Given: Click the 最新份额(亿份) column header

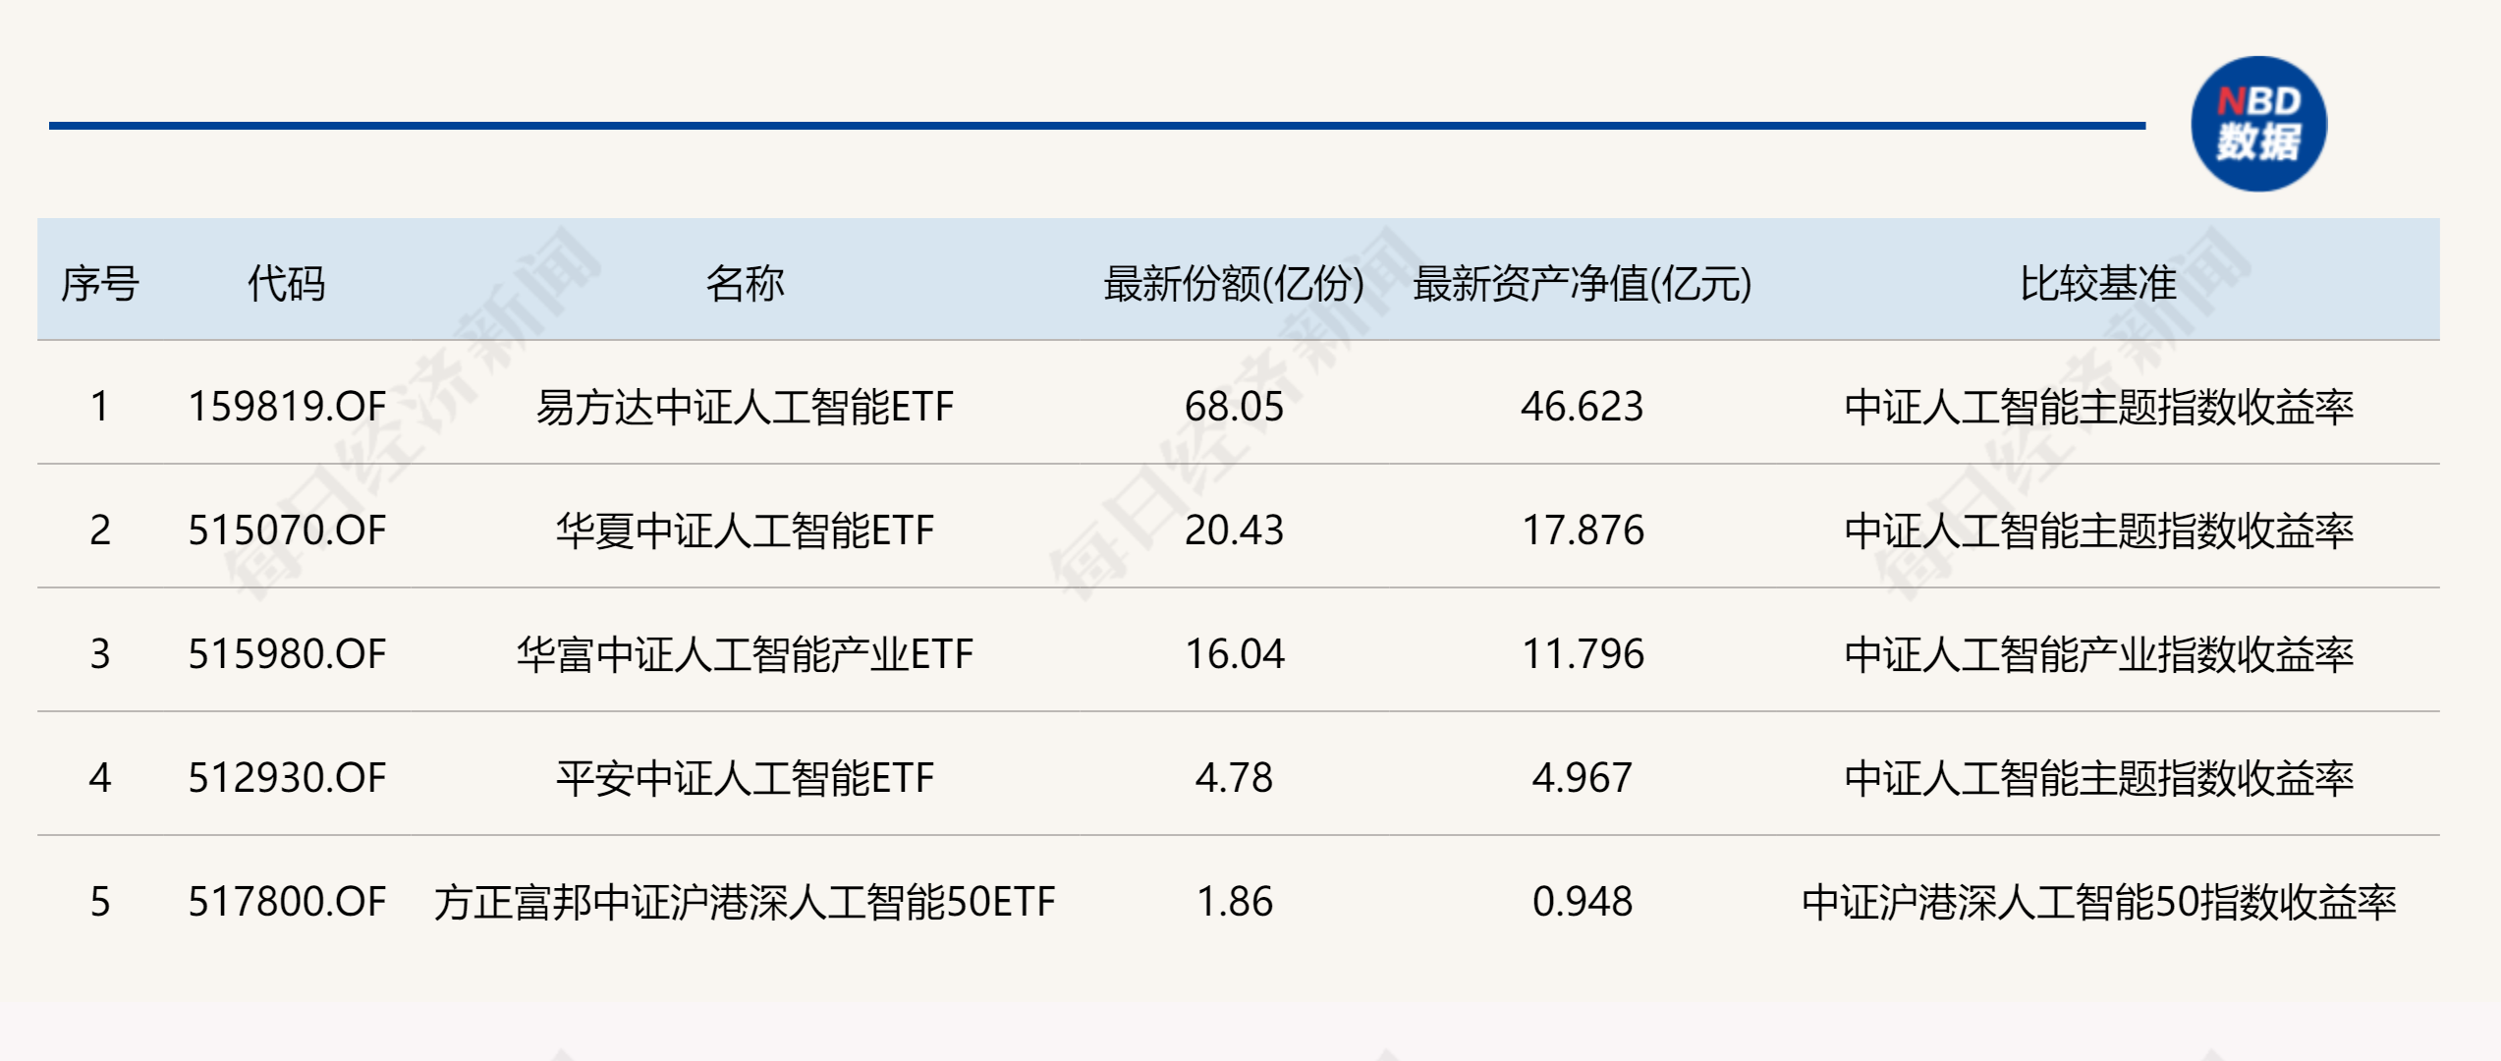Looking at the screenshot, I should pos(1234,283).
